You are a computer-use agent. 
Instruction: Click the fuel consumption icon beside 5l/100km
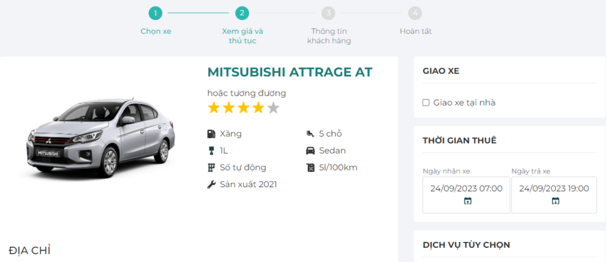310,168
